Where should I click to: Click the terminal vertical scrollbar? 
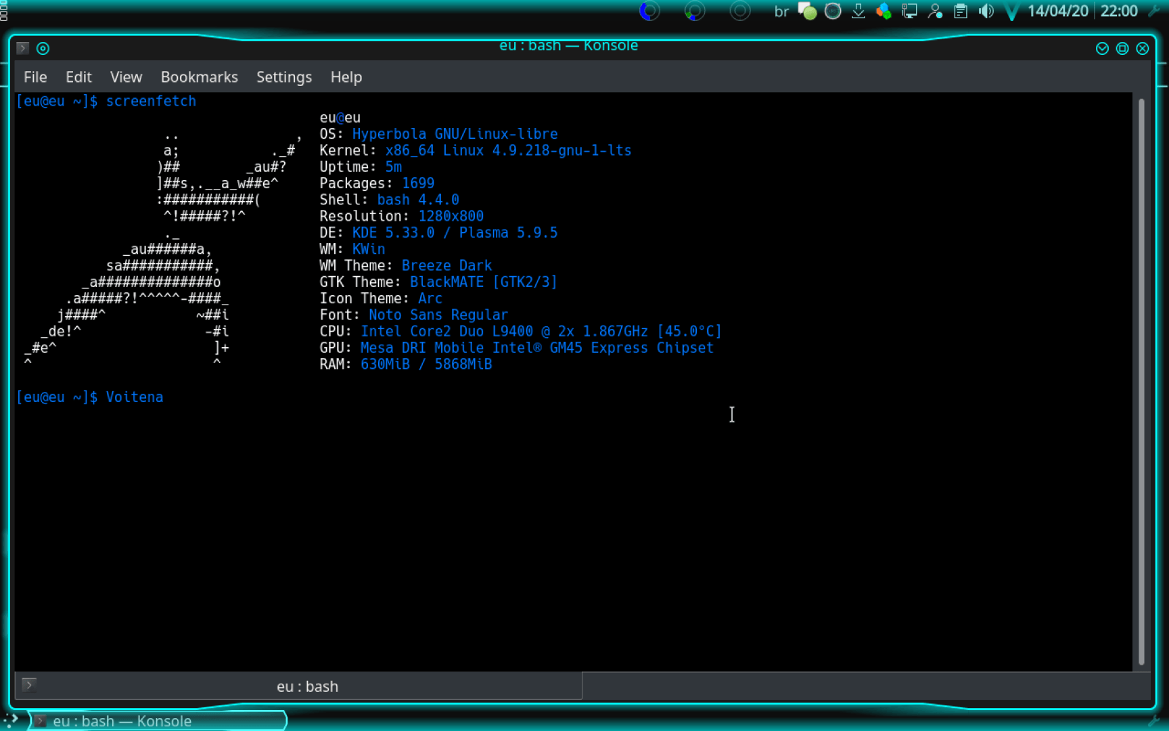[x=1141, y=379]
